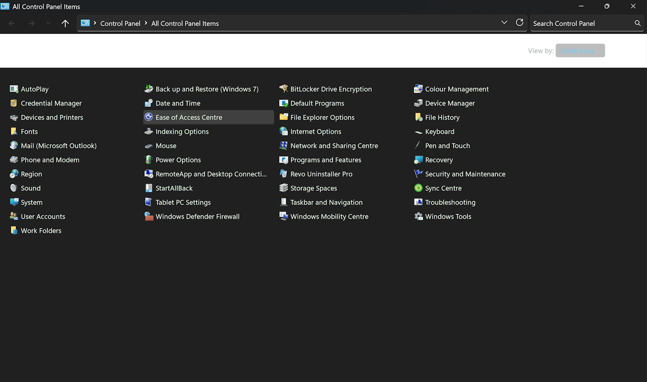Open the Fonts icon
Image resolution: width=647 pixels, height=382 pixels.
coord(30,131)
